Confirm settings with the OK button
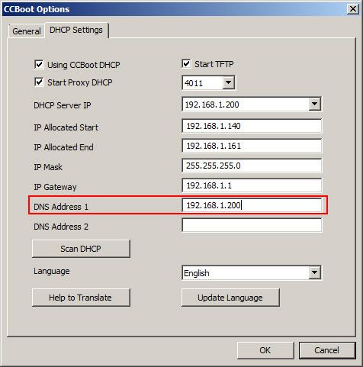The width and height of the screenshot is (363, 367). coord(265,350)
